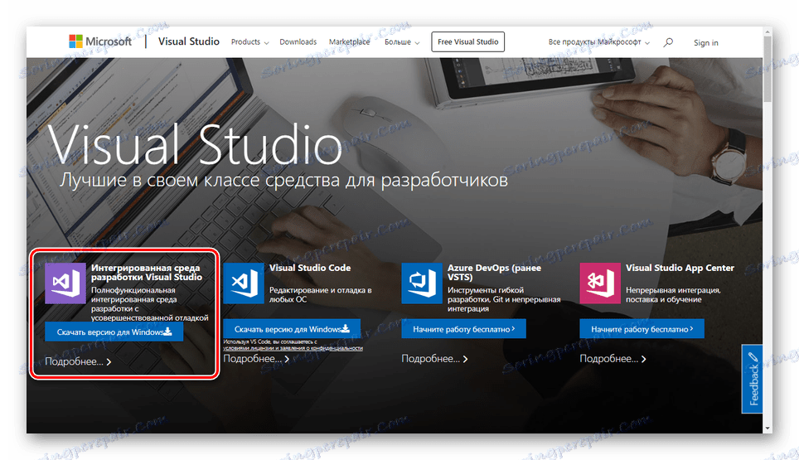Click scrollbar up arrow

(768, 31)
